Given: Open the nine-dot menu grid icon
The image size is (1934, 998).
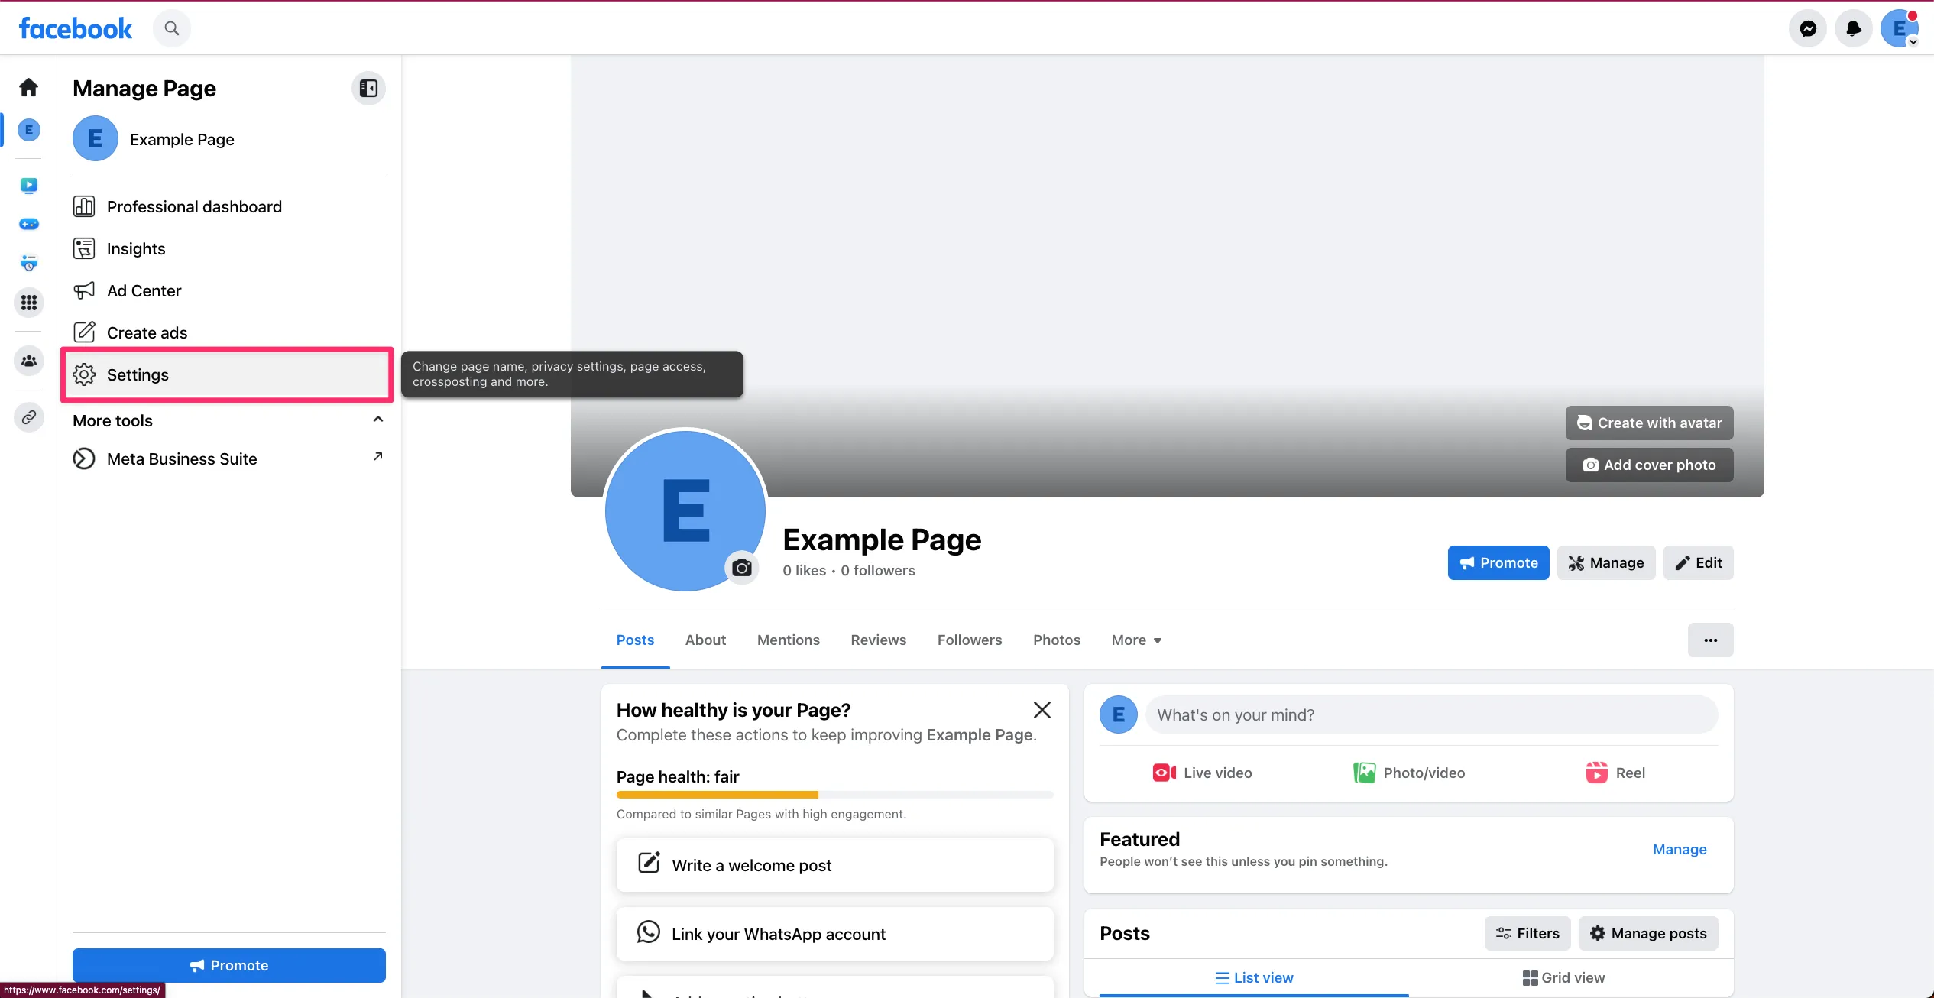Looking at the screenshot, I should click(x=29, y=303).
